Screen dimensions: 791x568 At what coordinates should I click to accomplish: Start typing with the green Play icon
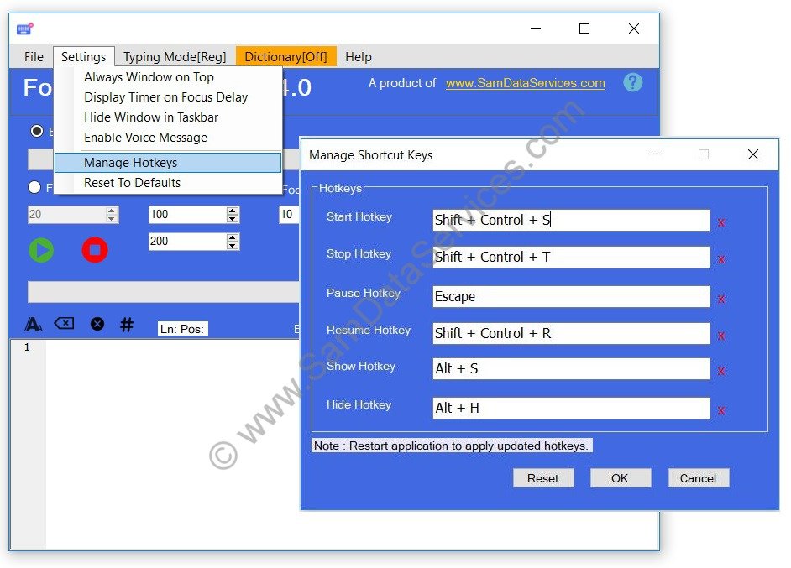pos(41,250)
